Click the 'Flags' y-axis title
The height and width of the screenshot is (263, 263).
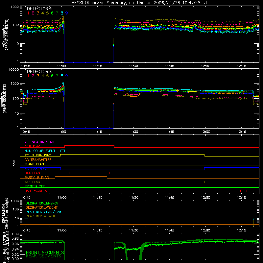click(13, 164)
